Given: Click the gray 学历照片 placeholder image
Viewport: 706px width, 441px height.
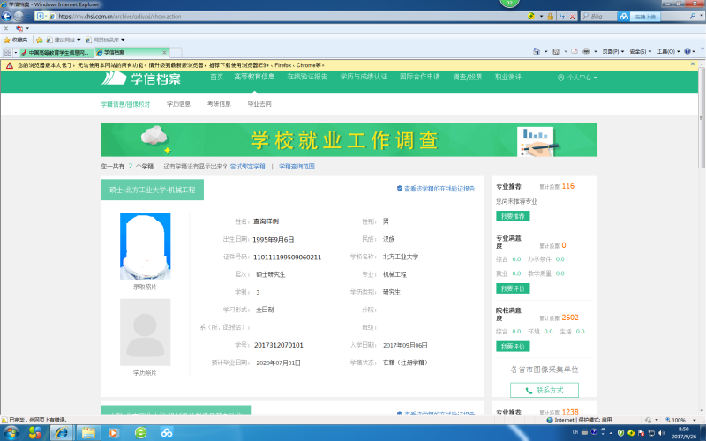Looking at the screenshot, I should (145, 332).
